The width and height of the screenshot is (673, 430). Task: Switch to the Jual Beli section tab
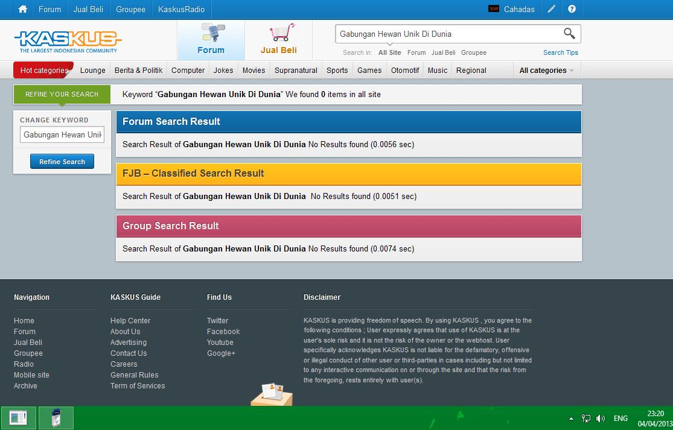(x=279, y=40)
